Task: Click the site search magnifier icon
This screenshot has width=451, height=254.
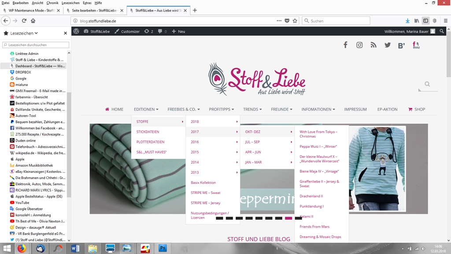Action: tap(427, 84)
